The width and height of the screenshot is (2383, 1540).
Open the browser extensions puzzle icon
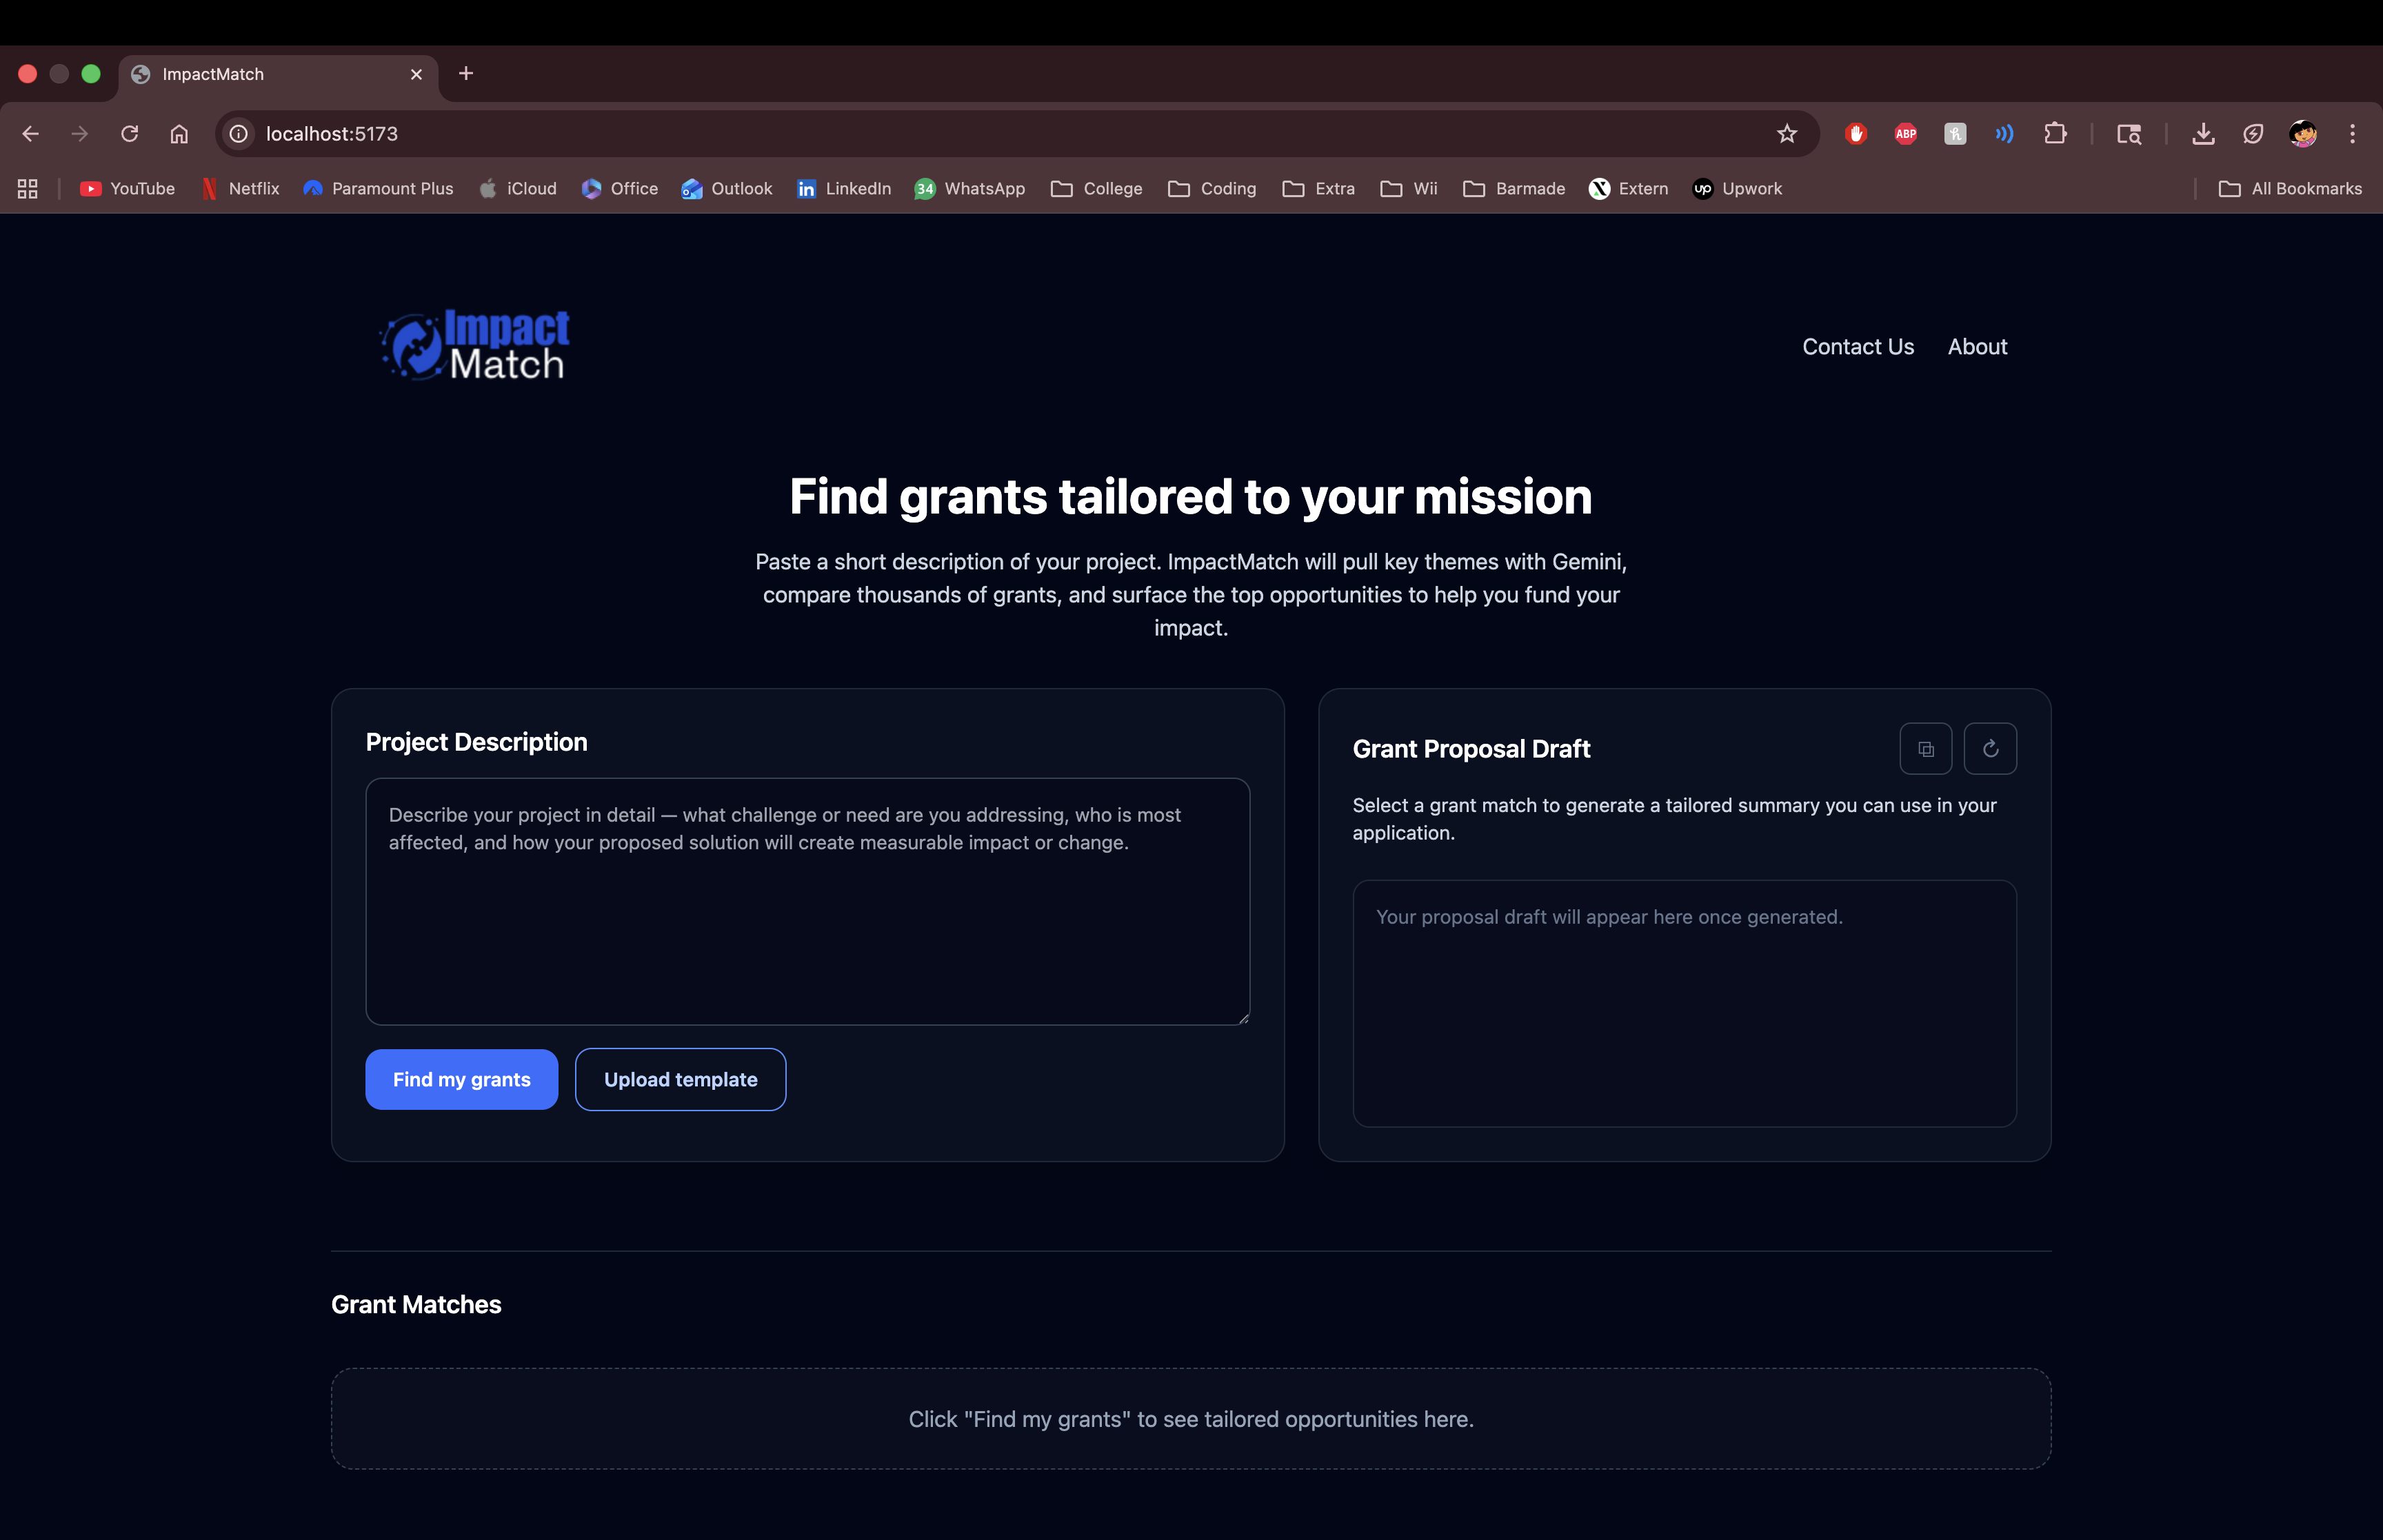(x=2054, y=134)
